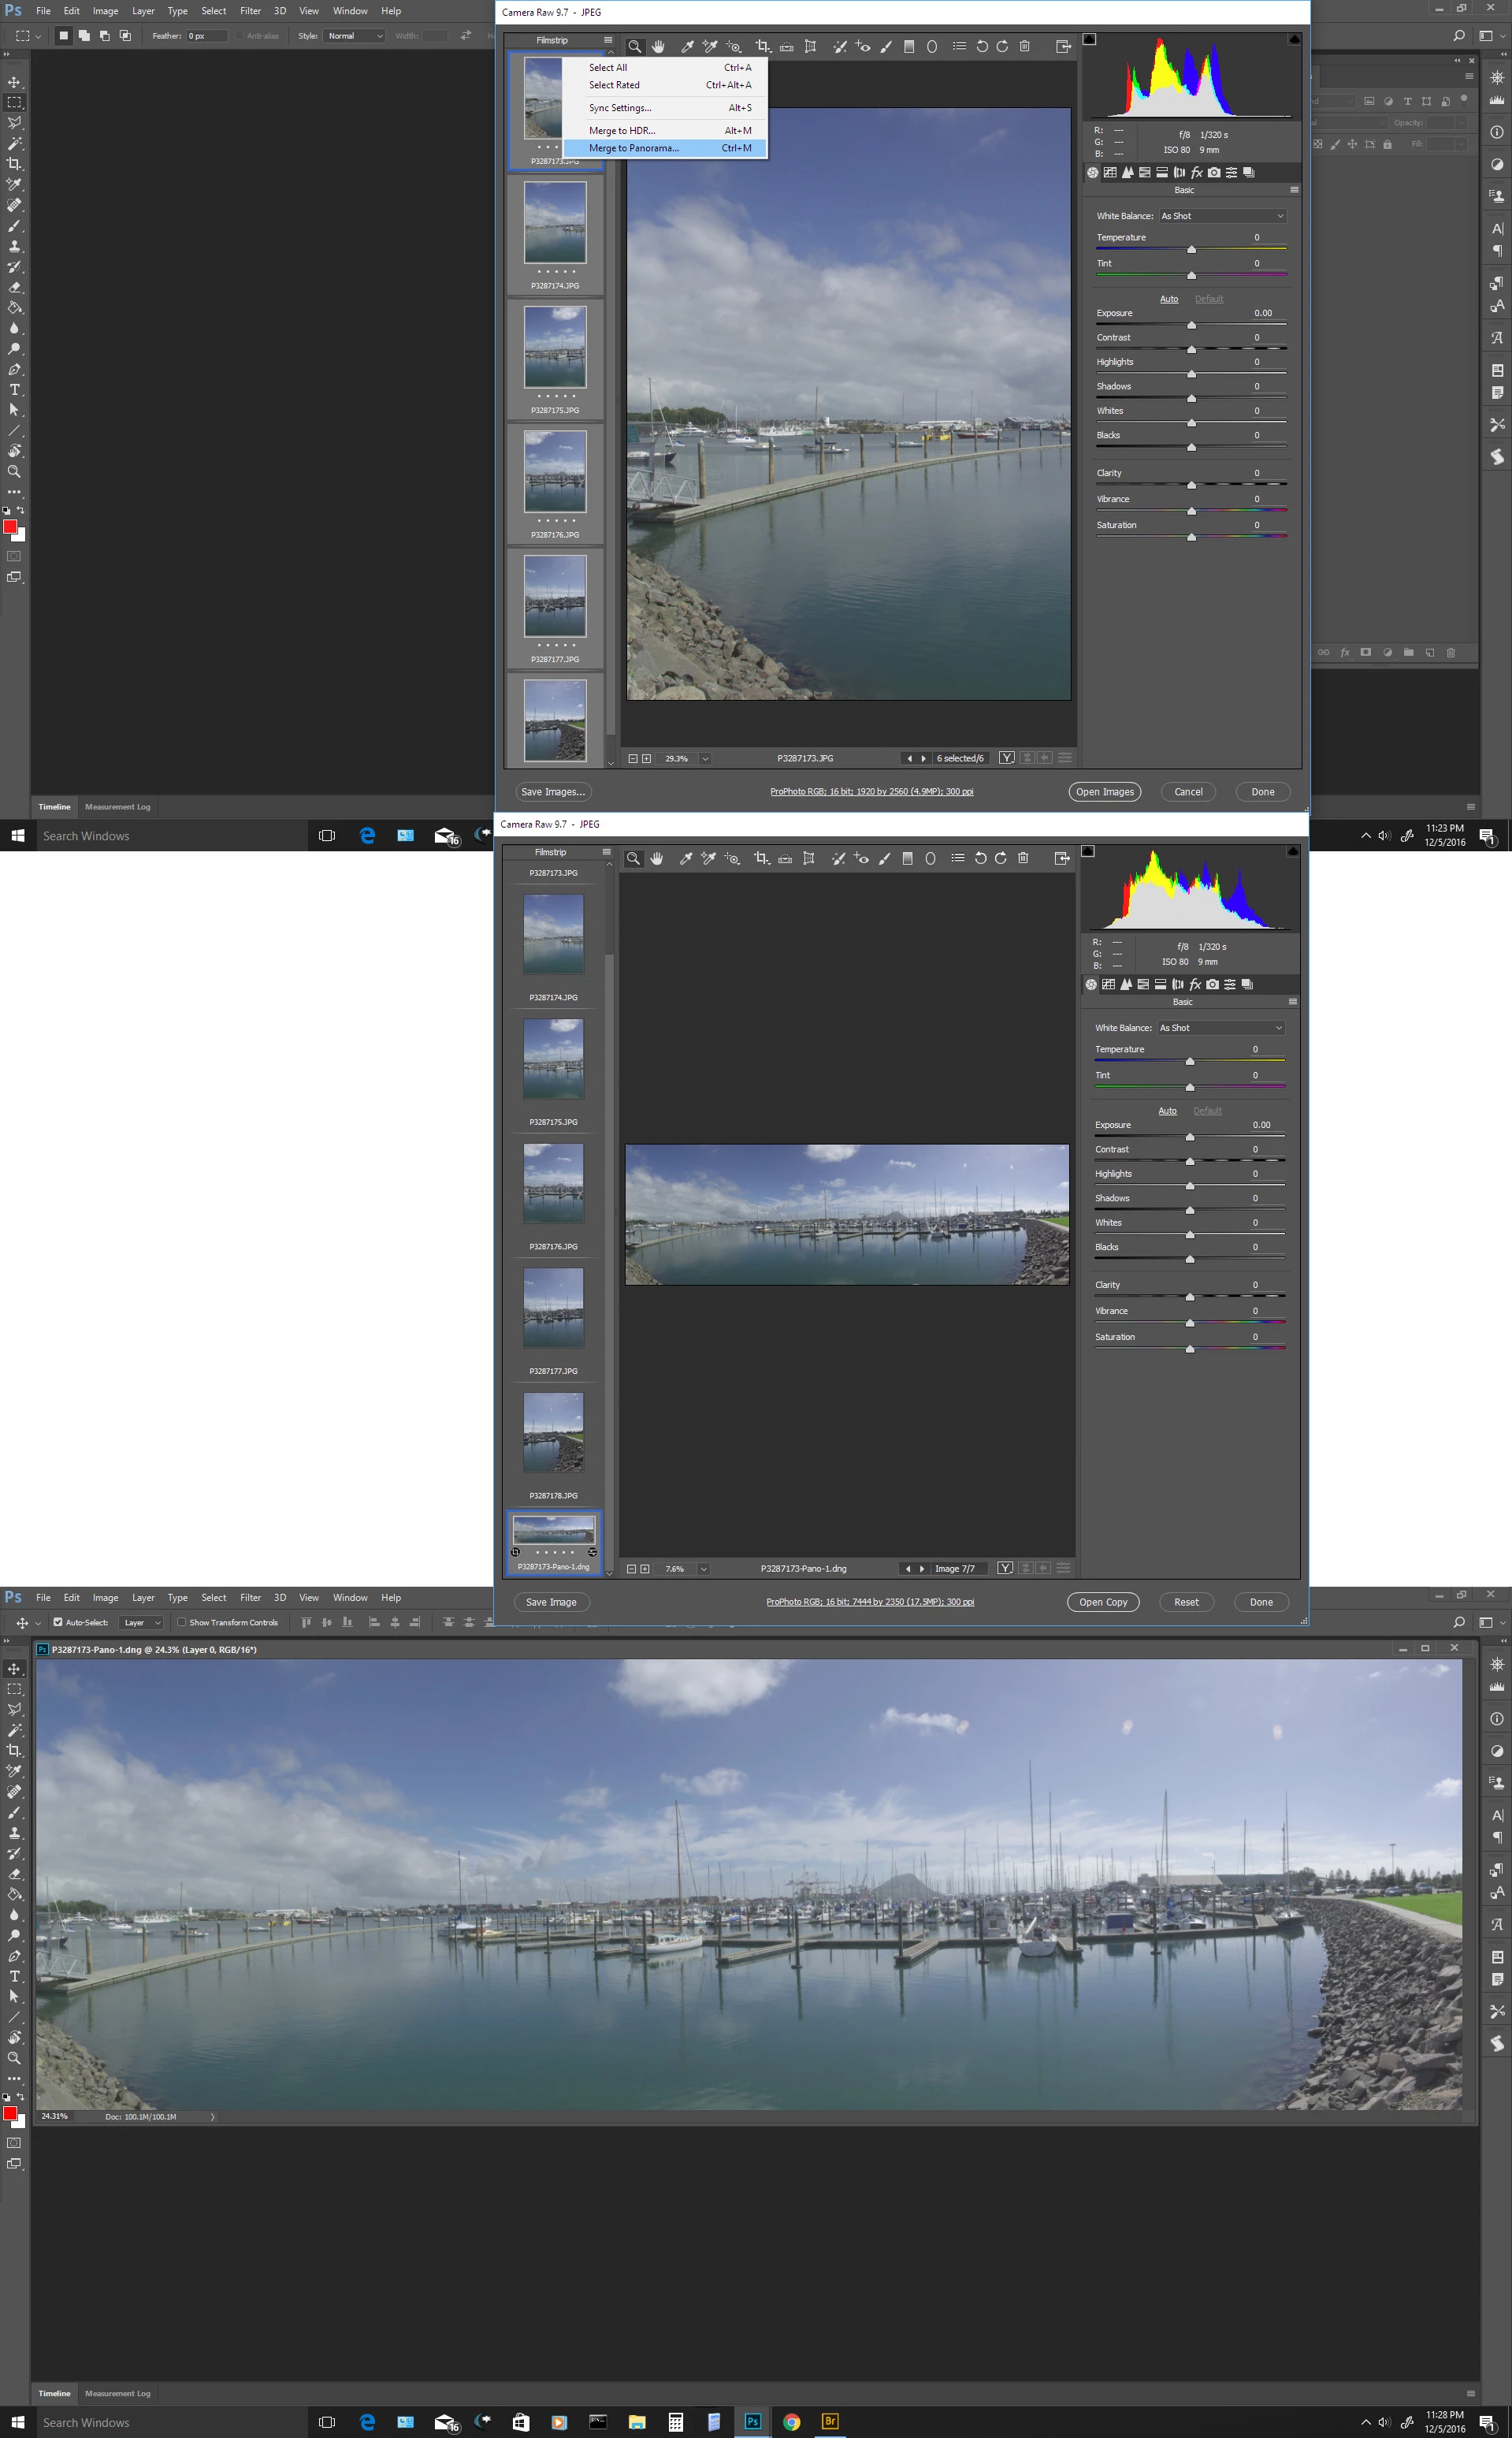Select Adjustment Brush in Camera Raw dialog with Cancel button

tap(886, 46)
